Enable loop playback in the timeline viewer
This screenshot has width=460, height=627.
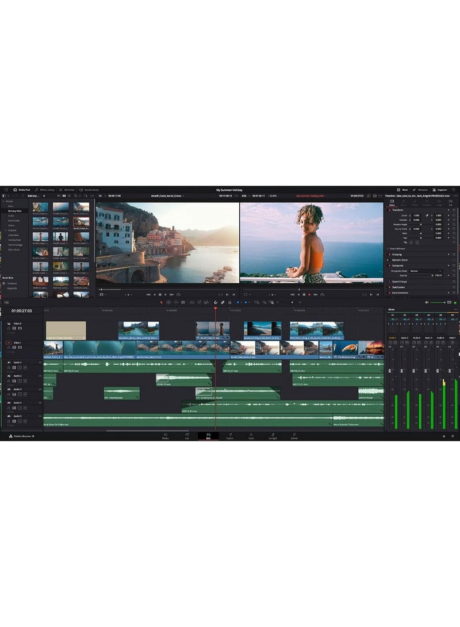[323, 294]
